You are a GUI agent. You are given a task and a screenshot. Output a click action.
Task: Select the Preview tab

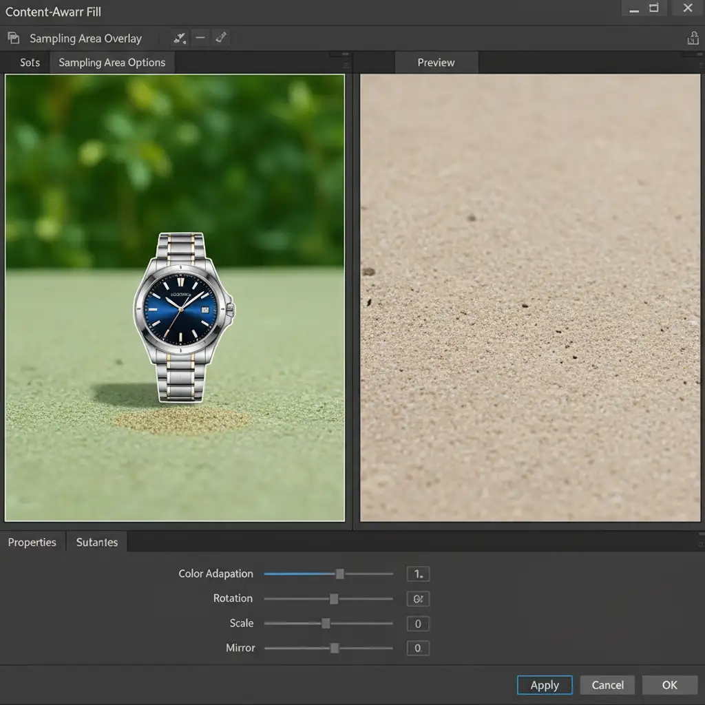coord(436,63)
